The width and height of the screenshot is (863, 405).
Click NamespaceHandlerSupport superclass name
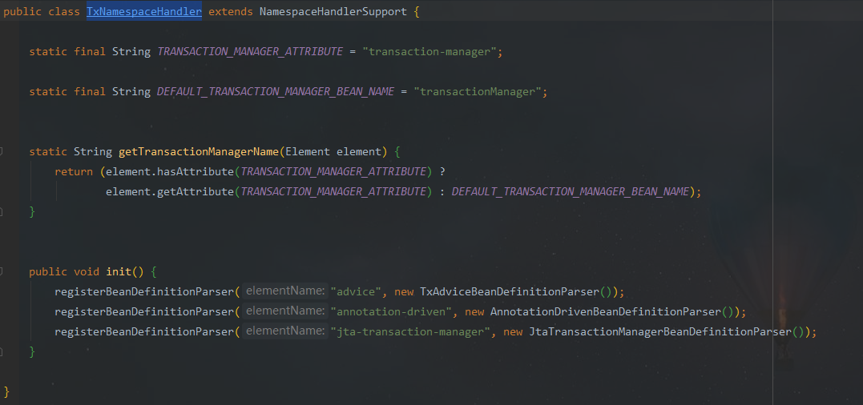click(333, 11)
